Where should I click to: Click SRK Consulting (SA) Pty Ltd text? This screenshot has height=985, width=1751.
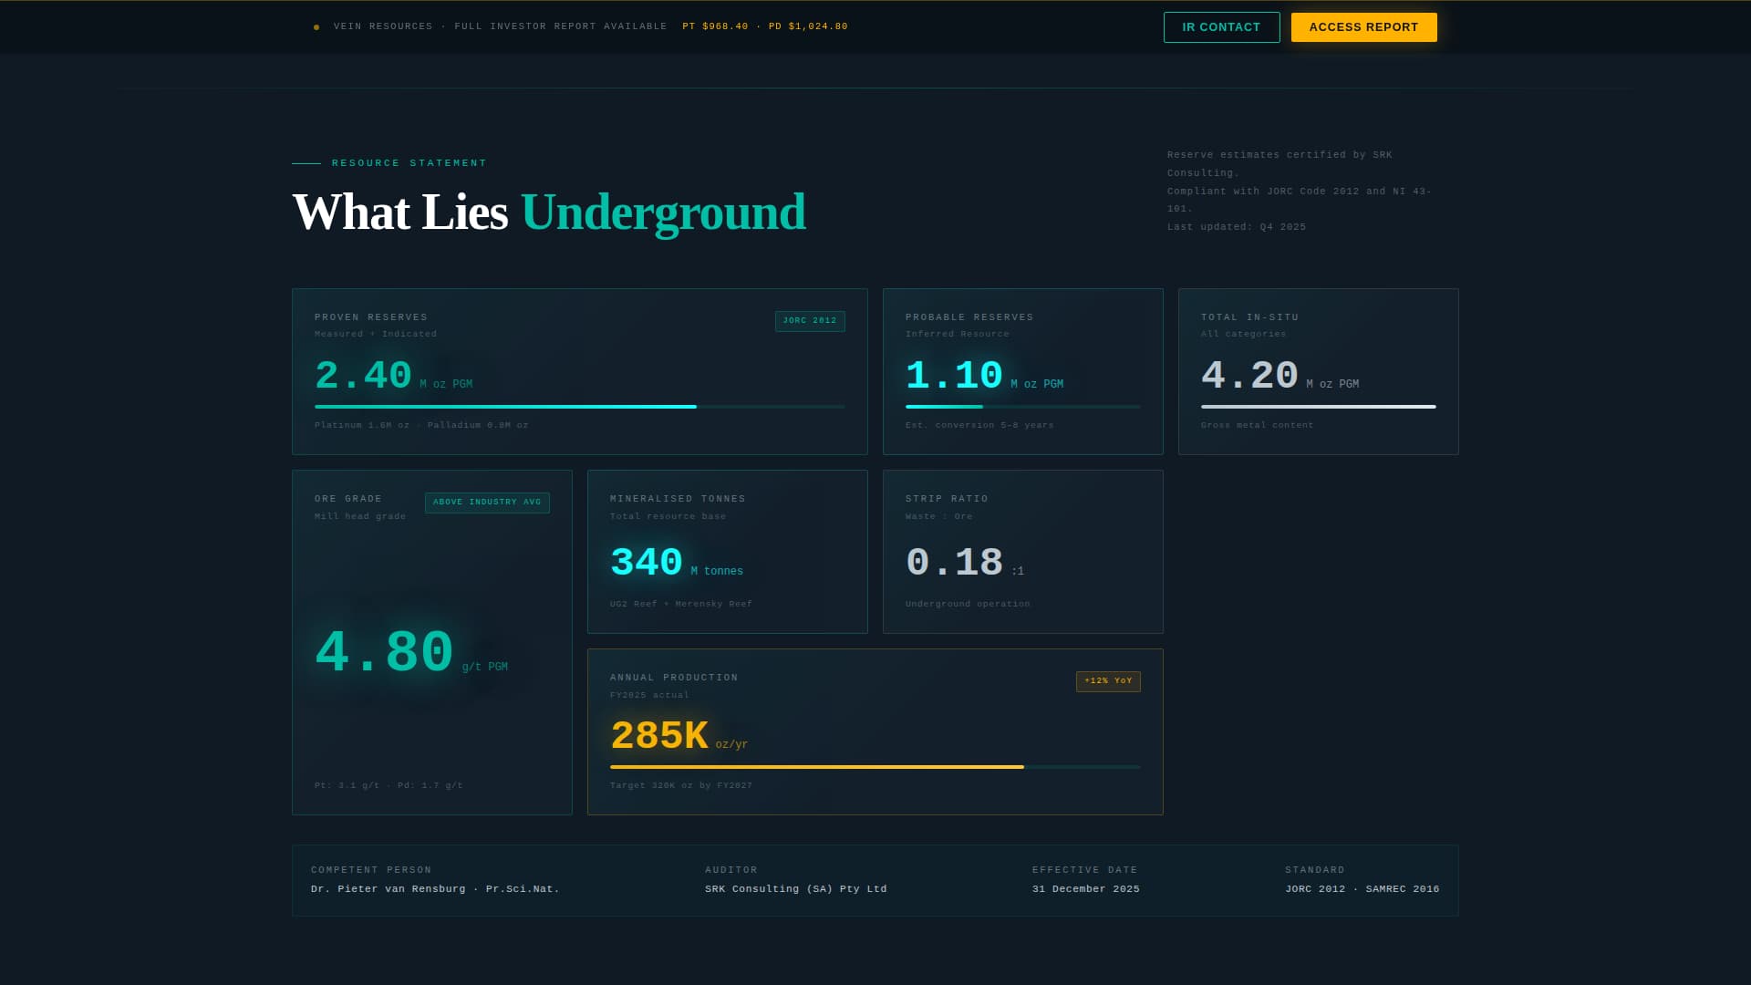pyautogui.click(x=795, y=889)
